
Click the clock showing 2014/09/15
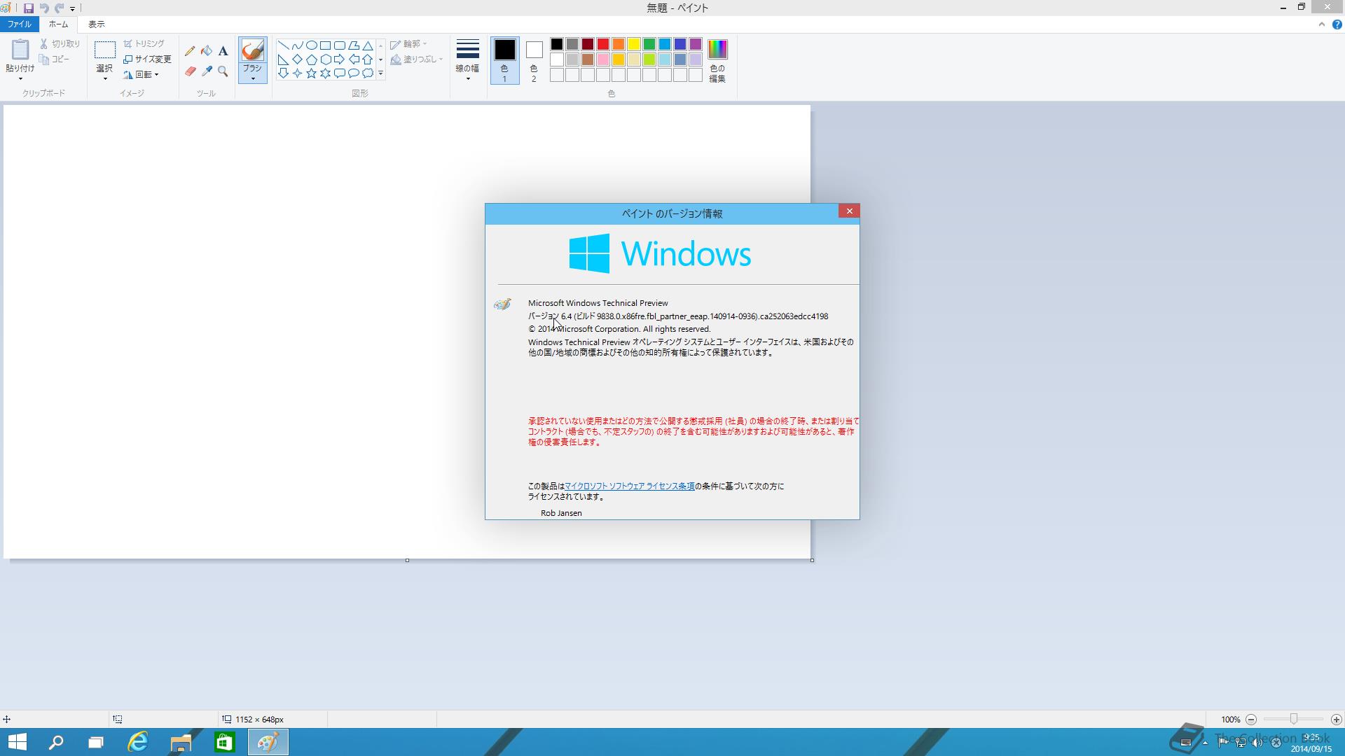coord(1311,743)
